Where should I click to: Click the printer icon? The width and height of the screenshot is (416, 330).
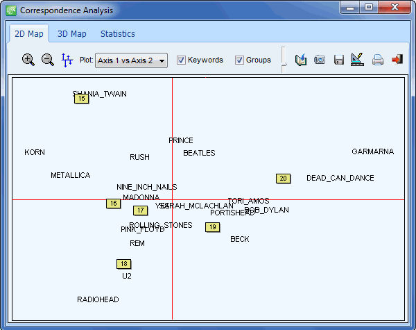pos(378,60)
